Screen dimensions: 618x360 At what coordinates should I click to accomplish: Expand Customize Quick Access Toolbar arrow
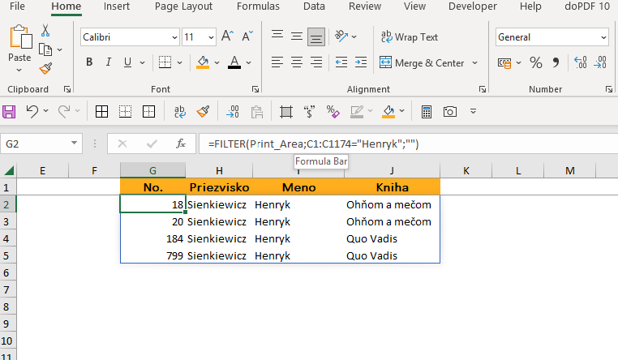(473, 111)
